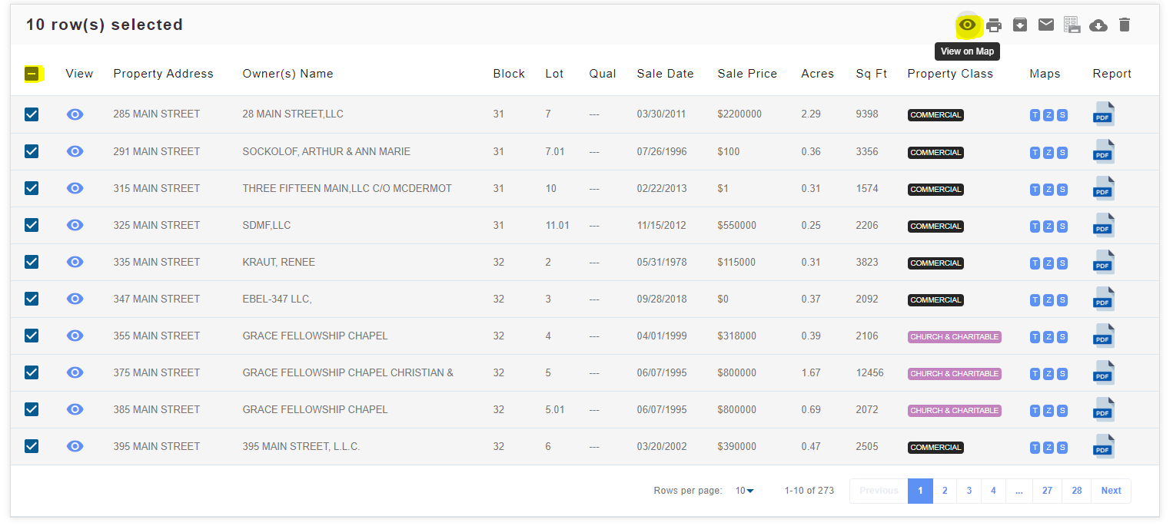The height and width of the screenshot is (526, 1173).
Task: Open the T map for 285 MAIN STREET
Action: [1035, 115]
